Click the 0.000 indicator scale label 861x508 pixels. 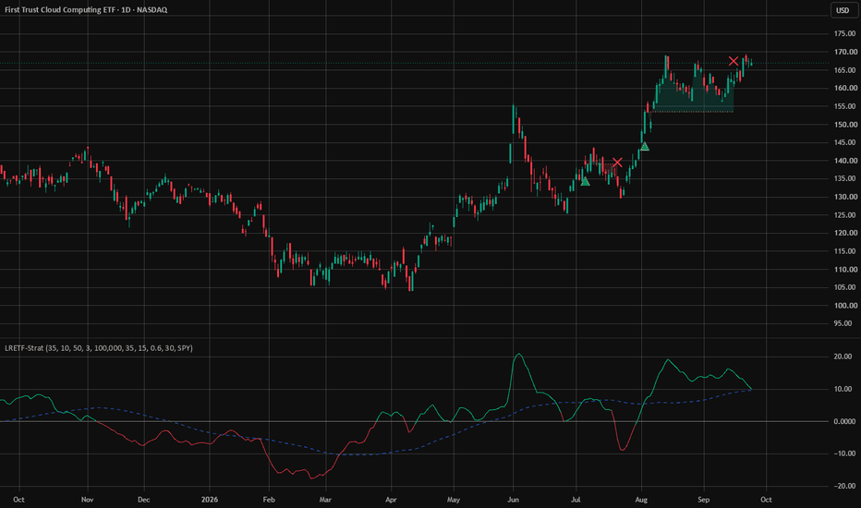tap(844, 421)
